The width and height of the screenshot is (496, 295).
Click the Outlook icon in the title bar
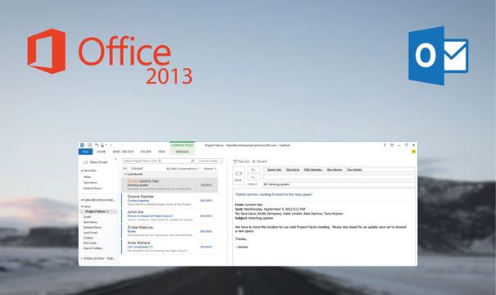coord(83,145)
